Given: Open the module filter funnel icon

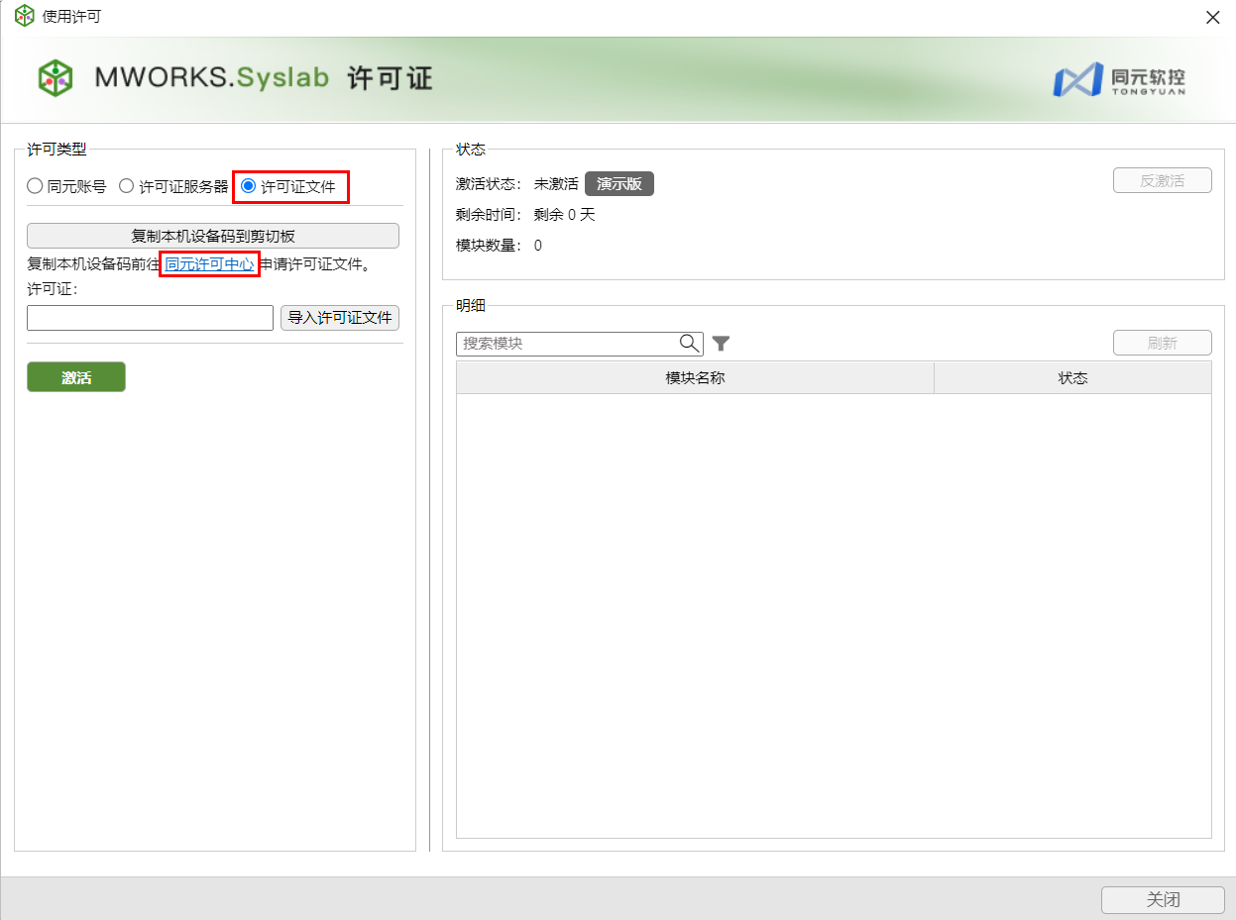Looking at the screenshot, I should [x=721, y=344].
